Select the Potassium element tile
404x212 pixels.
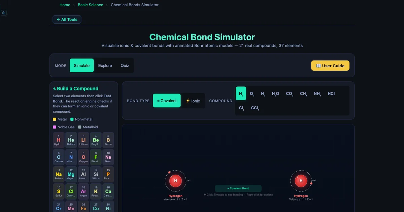click(x=96, y=191)
